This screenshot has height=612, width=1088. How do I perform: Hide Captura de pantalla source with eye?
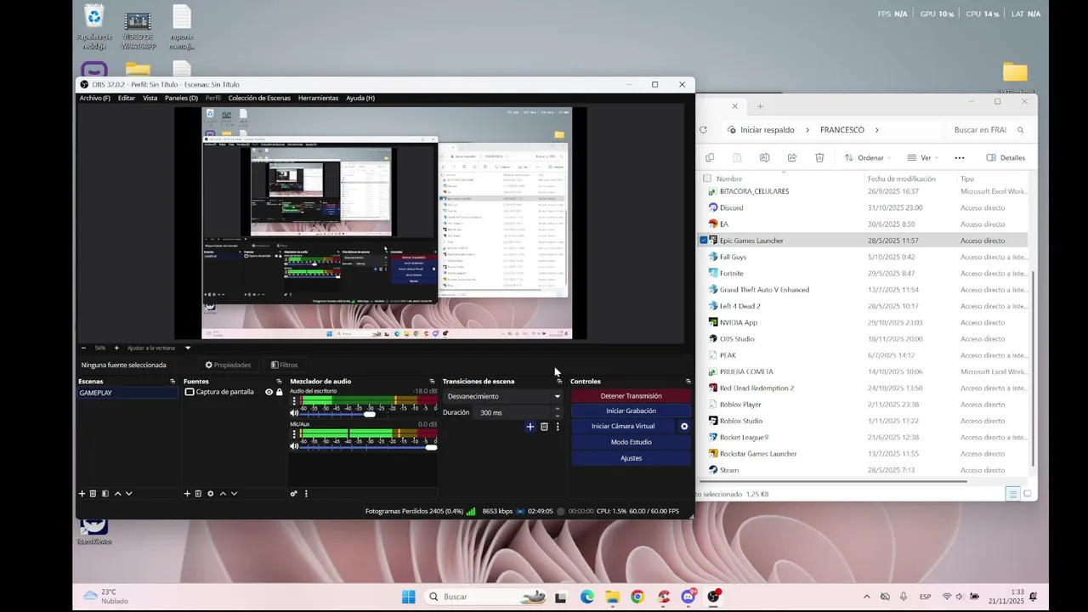[269, 392]
